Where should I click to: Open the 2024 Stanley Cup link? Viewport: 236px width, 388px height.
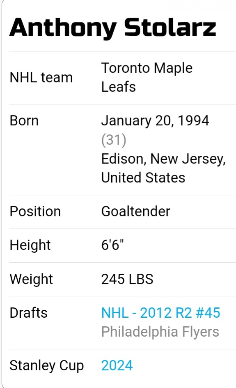[x=117, y=365]
